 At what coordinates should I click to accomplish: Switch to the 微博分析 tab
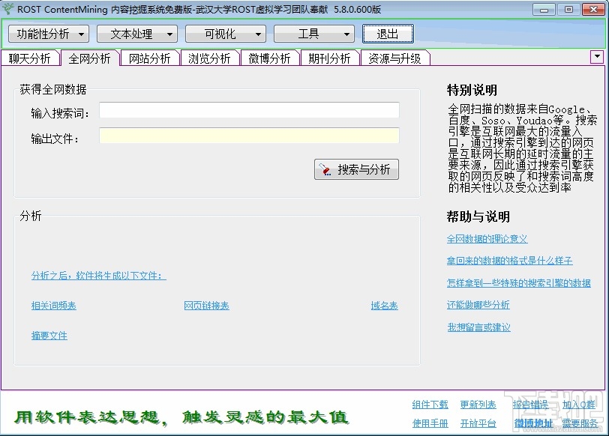[269, 57]
